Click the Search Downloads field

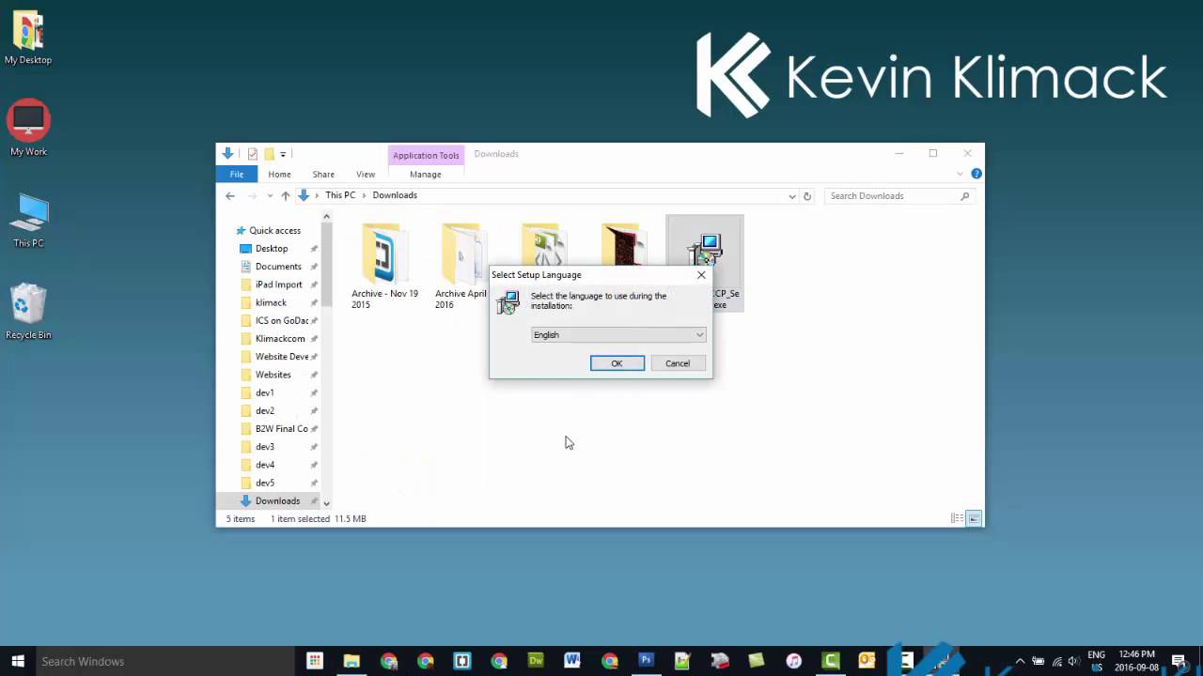tap(891, 196)
